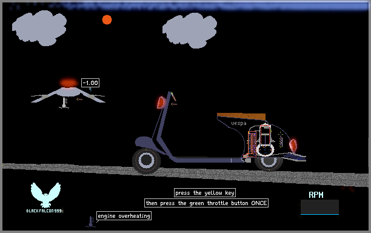Select the thermometer icon beside engine overheating

[x=91, y=221]
